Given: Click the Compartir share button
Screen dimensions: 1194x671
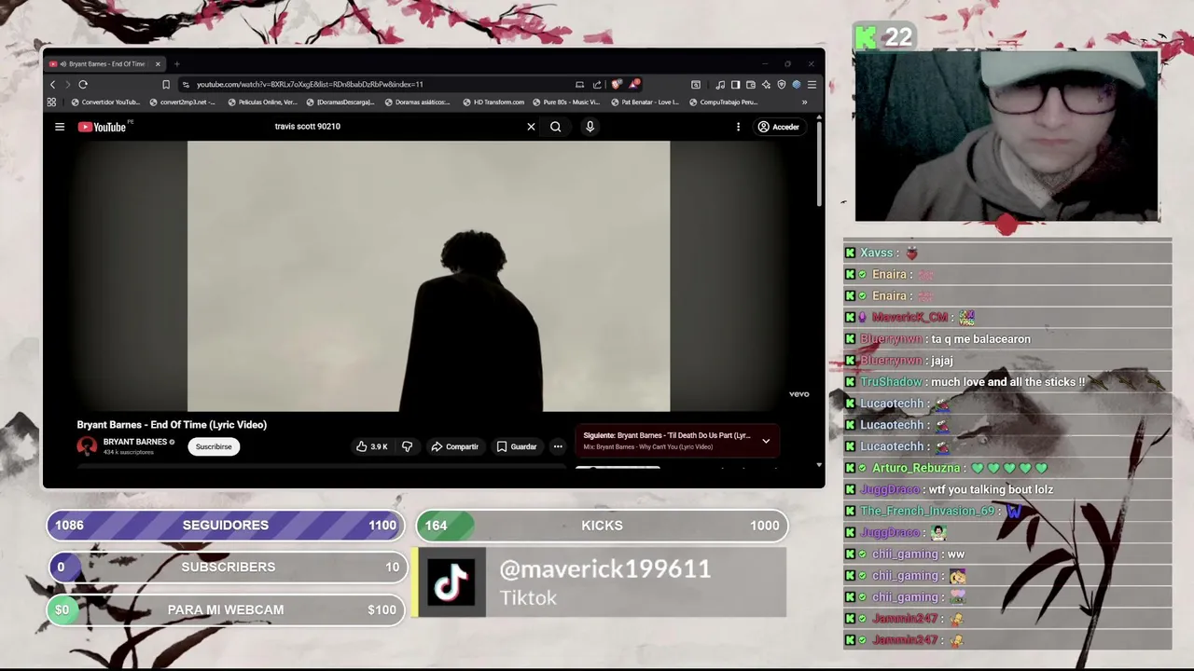Looking at the screenshot, I should pos(454,446).
